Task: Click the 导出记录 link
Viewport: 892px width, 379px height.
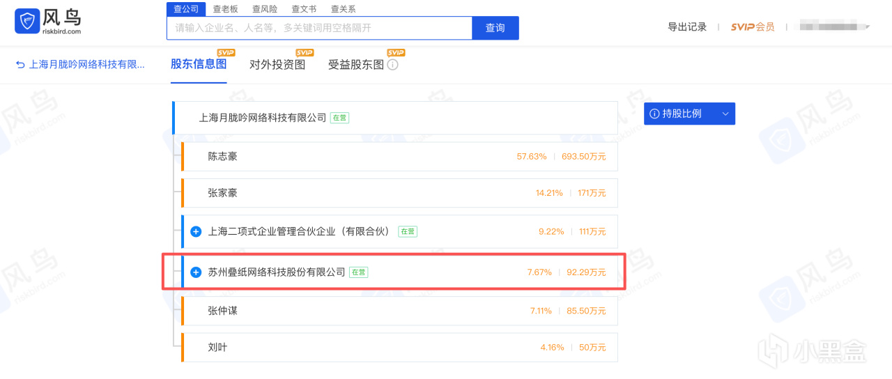Action: [x=687, y=27]
